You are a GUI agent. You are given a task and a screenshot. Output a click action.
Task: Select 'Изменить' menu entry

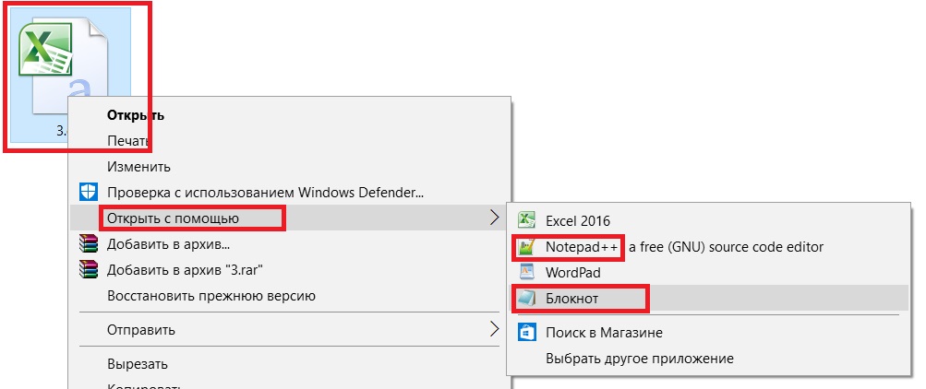tap(138, 167)
